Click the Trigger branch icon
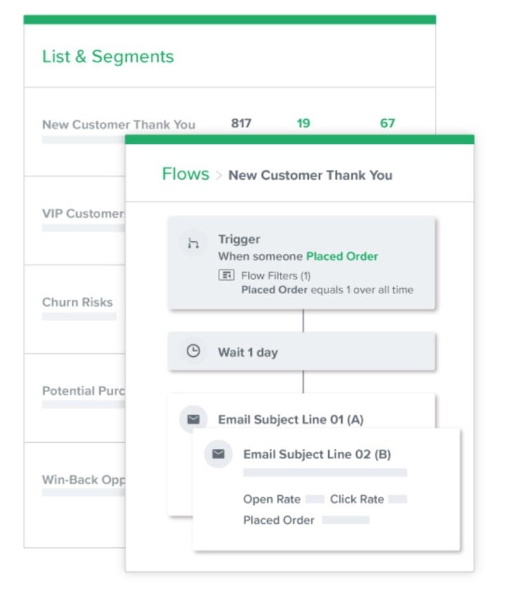The image size is (509, 598). click(192, 243)
